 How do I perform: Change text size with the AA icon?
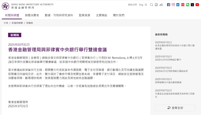pyautogui.click(x=161, y=5)
